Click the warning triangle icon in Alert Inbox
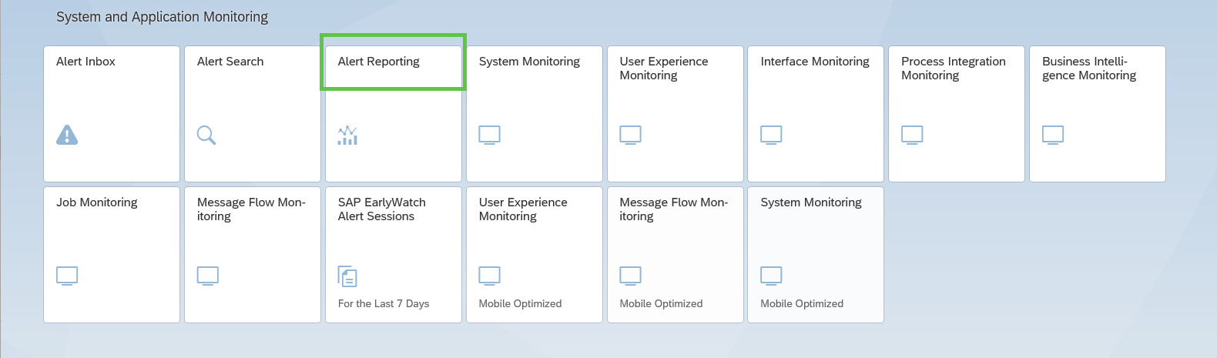The height and width of the screenshot is (358, 1217). click(67, 135)
